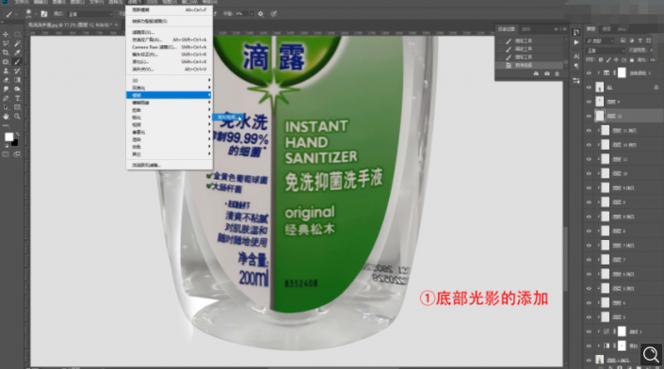Create new snapshot camera icon
This screenshot has width=664, height=369.
click(546, 73)
